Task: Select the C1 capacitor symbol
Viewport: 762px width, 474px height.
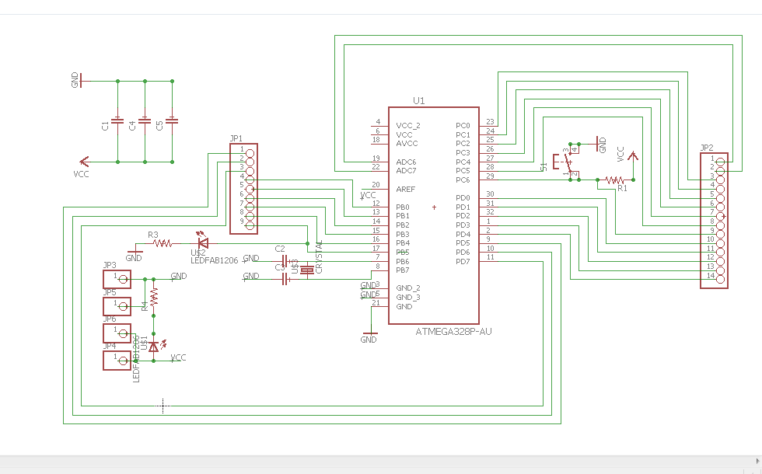Action: [117, 120]
